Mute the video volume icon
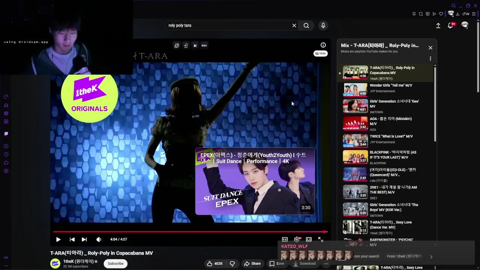 pos(99,239)
